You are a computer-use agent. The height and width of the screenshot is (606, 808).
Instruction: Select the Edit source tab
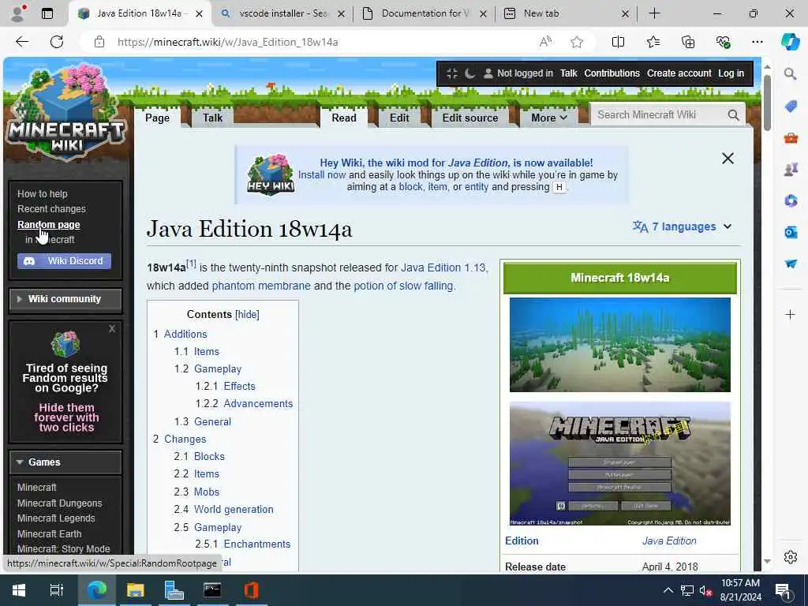pos(470,118)
